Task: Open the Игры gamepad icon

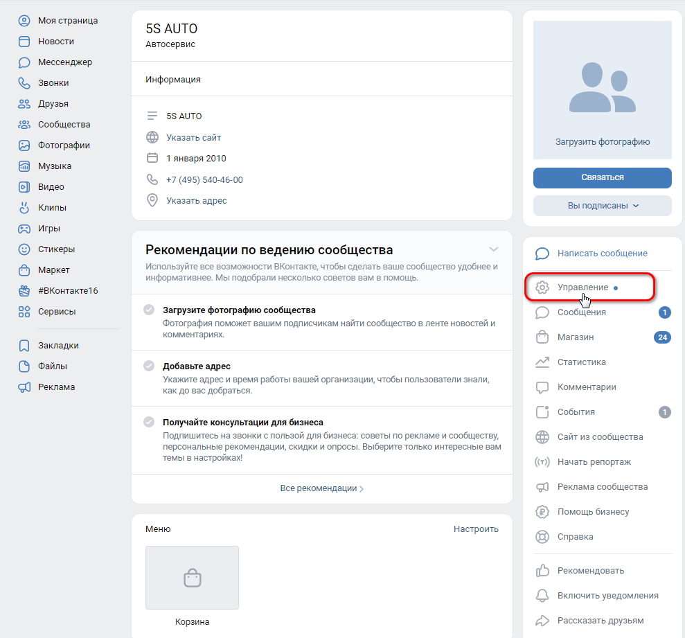Action: [x=24, y=229]
